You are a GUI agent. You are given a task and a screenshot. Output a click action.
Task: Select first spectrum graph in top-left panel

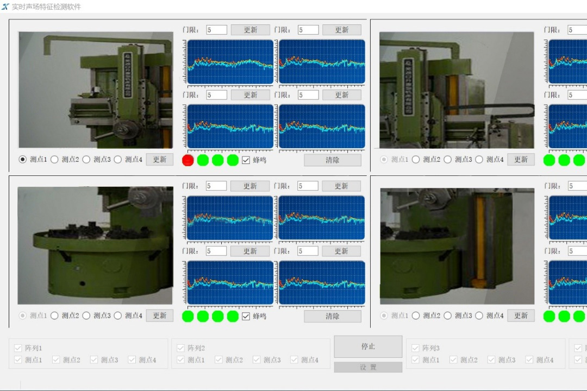pos(230,62)
